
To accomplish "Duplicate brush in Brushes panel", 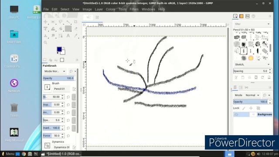I will click(249, 78).
